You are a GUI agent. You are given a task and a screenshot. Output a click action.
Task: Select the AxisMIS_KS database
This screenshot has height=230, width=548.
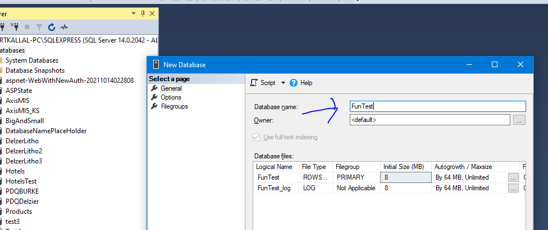coord(22,111)
